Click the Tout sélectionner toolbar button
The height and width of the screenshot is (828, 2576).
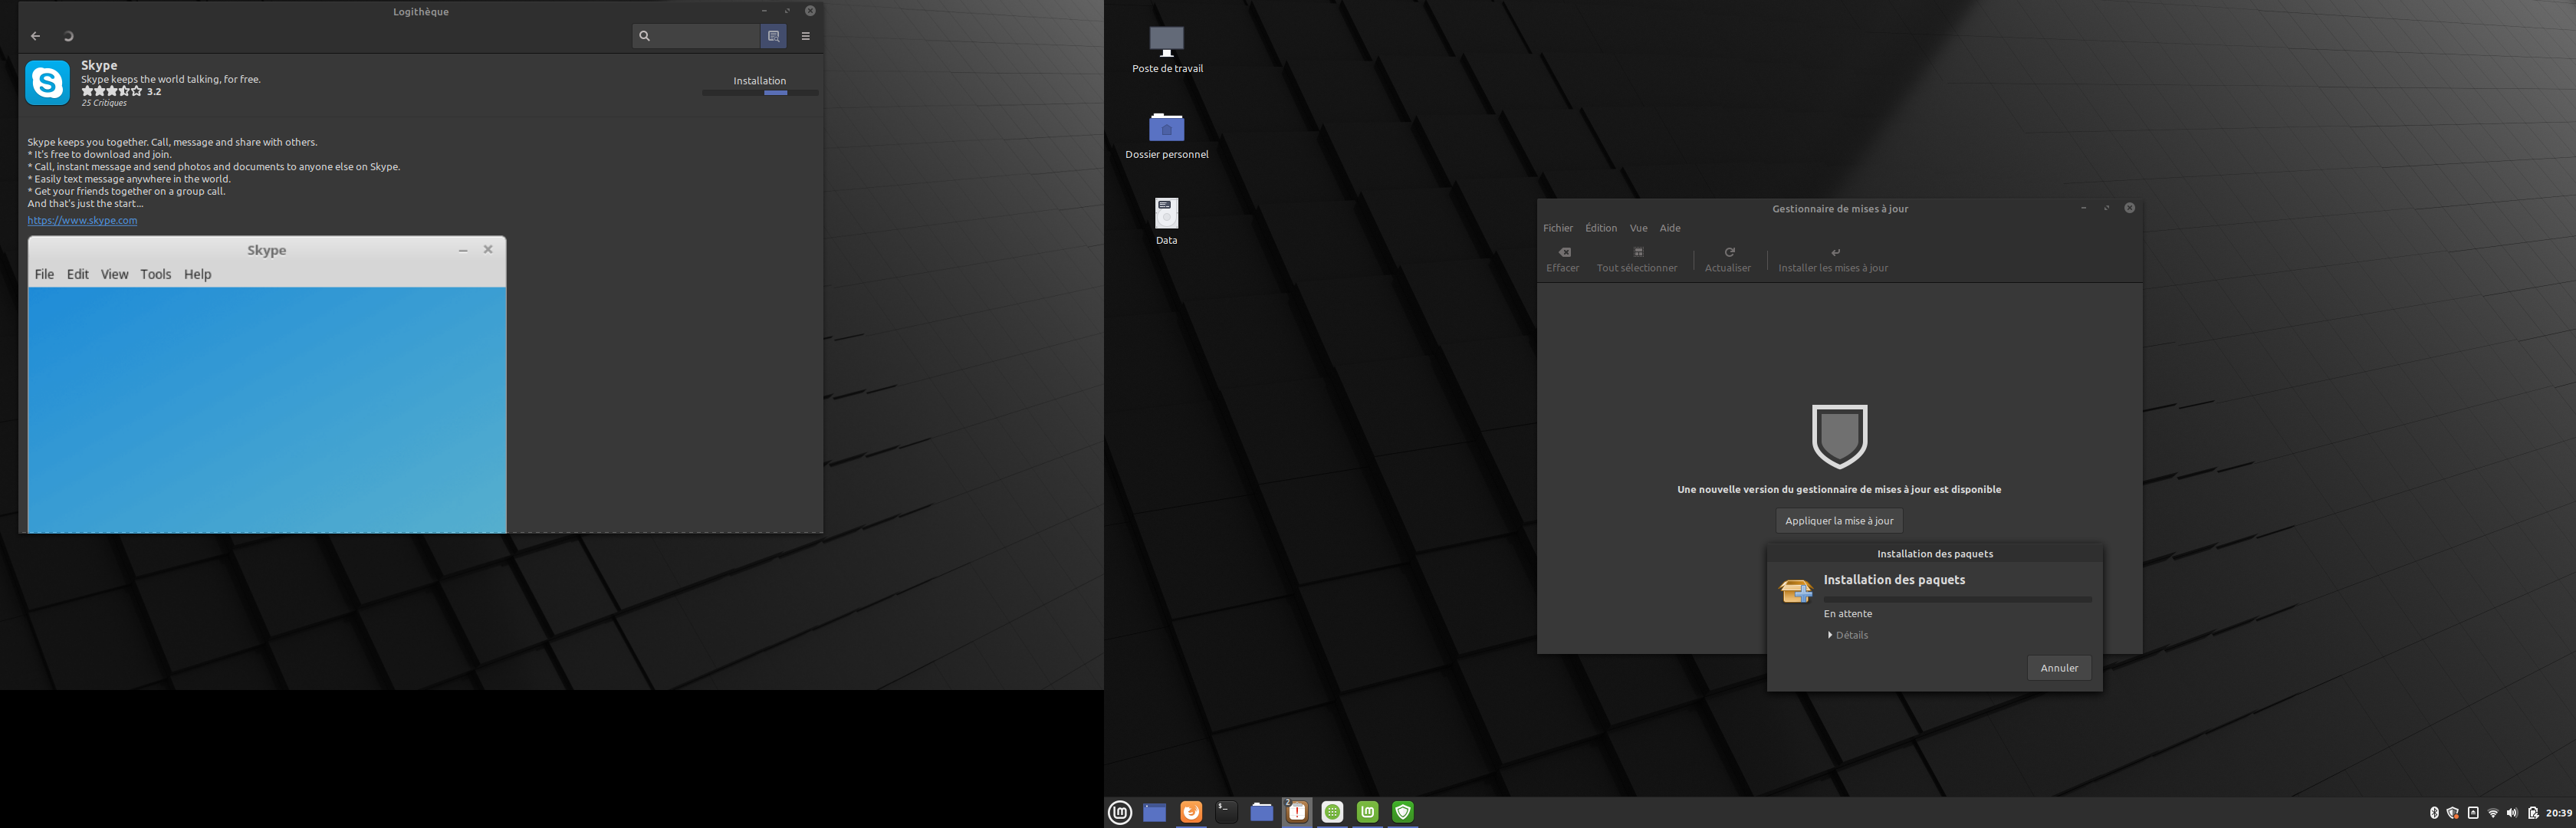click(1636, 260)
